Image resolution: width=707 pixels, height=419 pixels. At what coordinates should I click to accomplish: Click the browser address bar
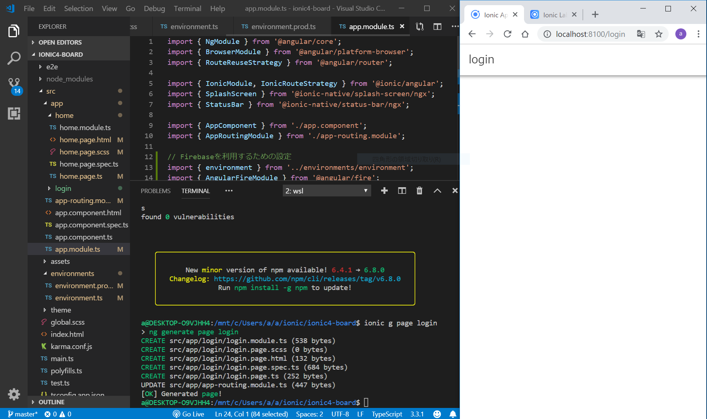[x=590, y=34]
